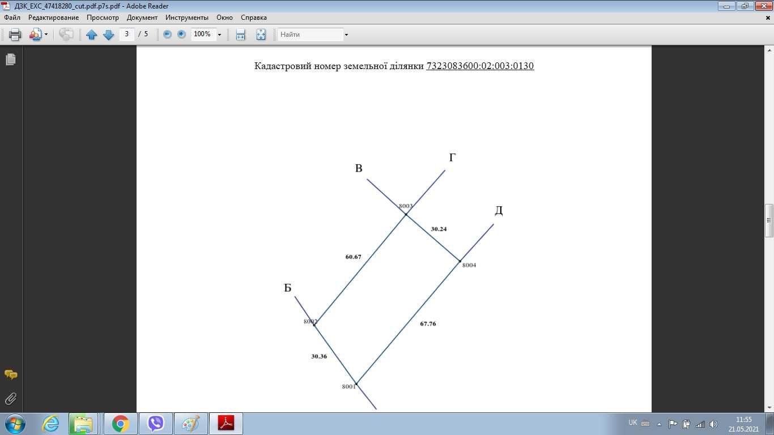Click the cadastral number 7323083600:02:003:0130
Image resolution: width=774 pixels, height=435 pixels.
point(480,66)
